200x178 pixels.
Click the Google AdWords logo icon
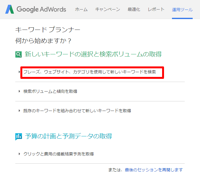point(10,9)
